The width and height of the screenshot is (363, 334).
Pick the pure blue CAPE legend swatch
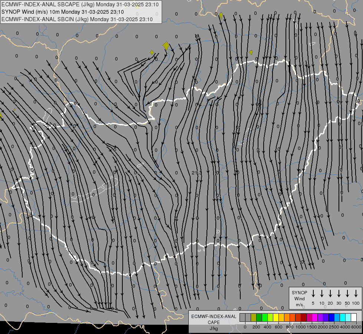coord(331,317)
